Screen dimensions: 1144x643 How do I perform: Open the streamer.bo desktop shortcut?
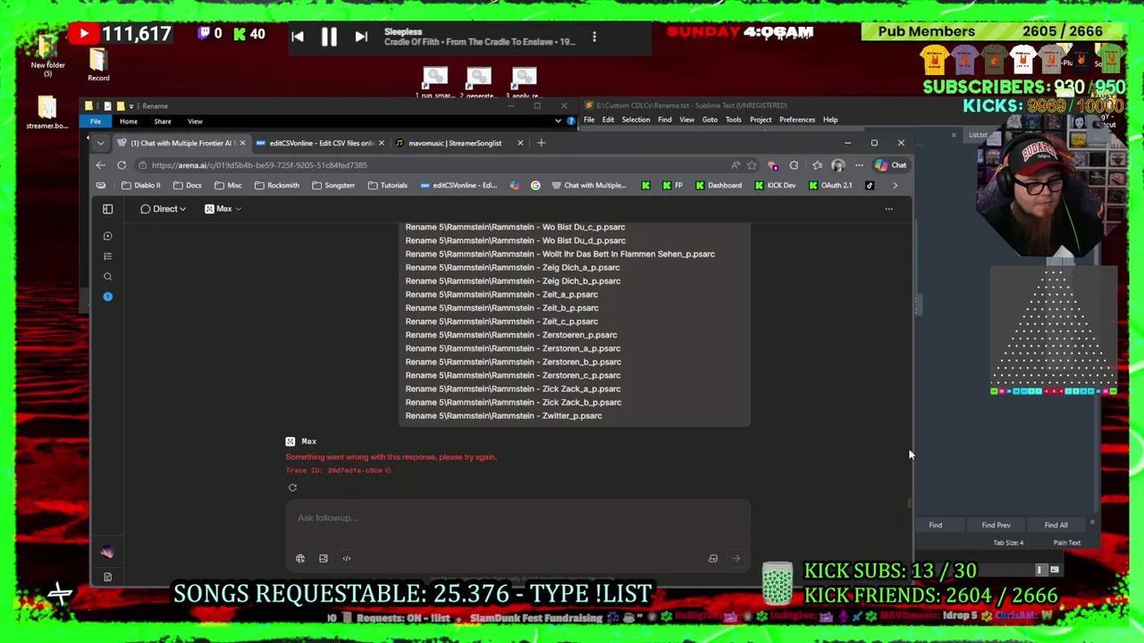pos(46,113)
